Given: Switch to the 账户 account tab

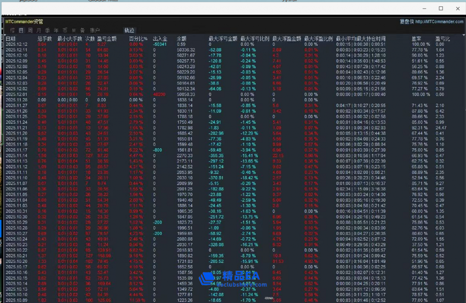Looking at the screenshot, I should click(95, 30).
